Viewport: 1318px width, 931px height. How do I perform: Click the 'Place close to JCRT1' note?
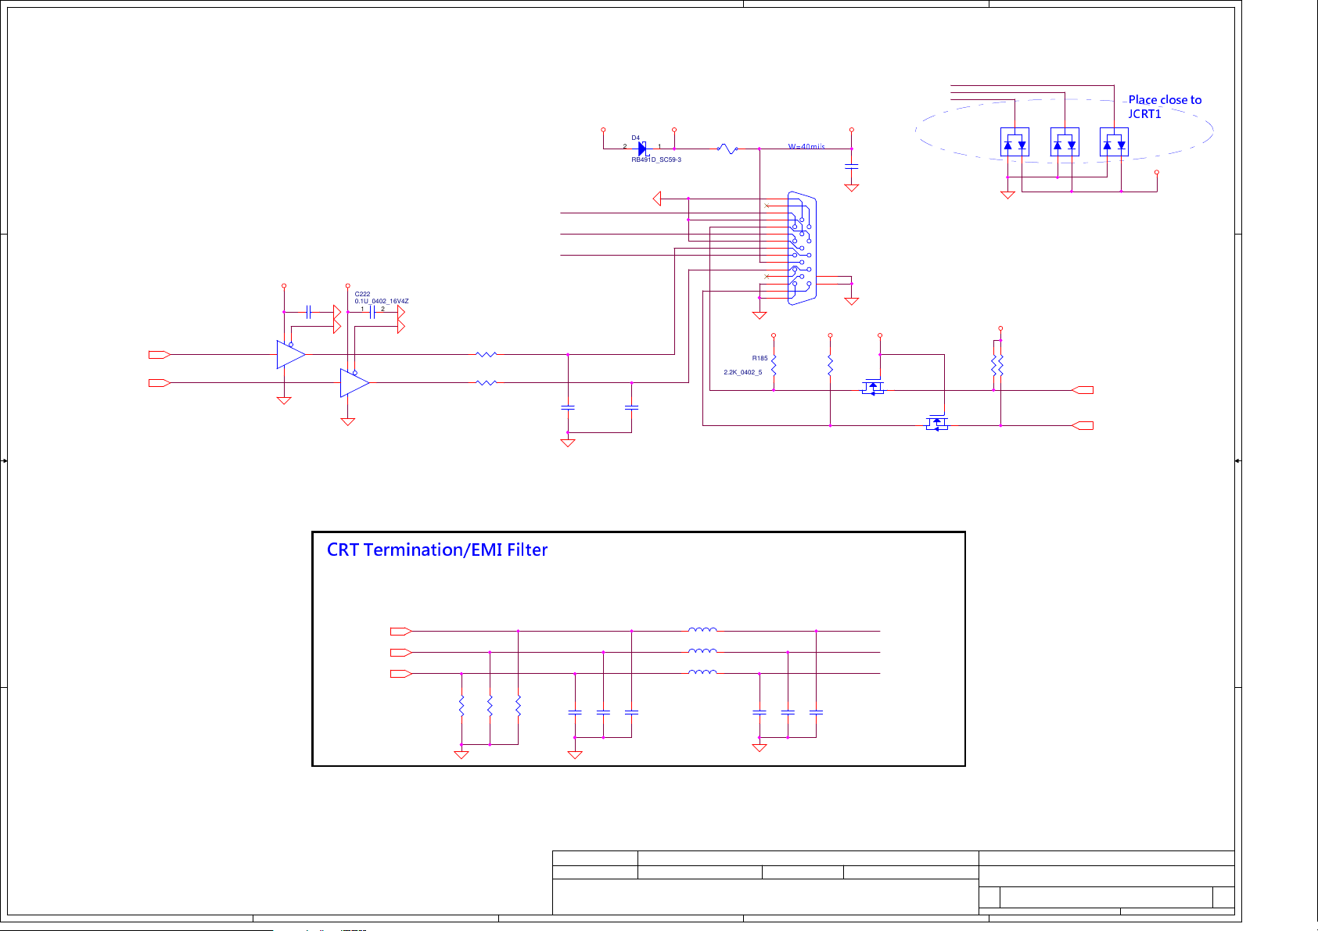pyautogui.click(x=1165, y=107)
